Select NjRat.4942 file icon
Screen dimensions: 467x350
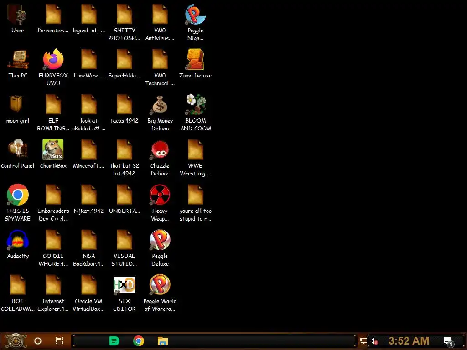(x=89, y=195)
